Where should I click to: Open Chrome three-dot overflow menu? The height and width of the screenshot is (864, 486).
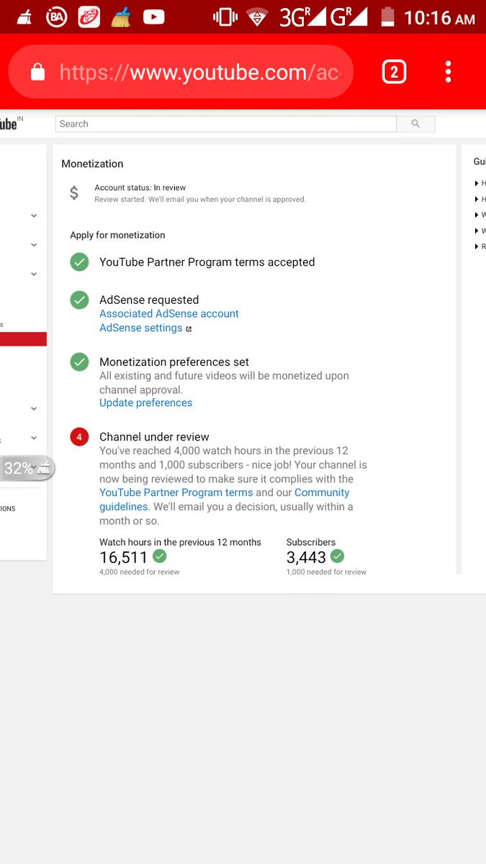(x=448, y=72)
